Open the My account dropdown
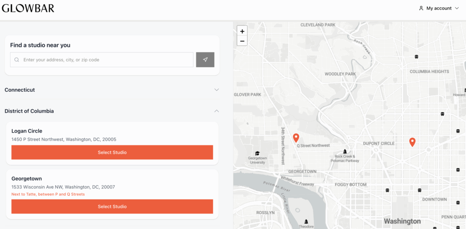 click(x=439, y=8)
